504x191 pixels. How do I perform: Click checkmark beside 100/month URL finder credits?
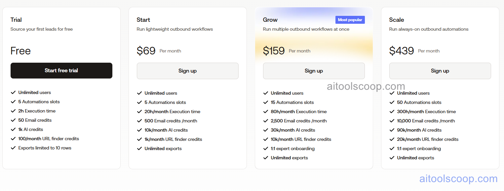13,139
